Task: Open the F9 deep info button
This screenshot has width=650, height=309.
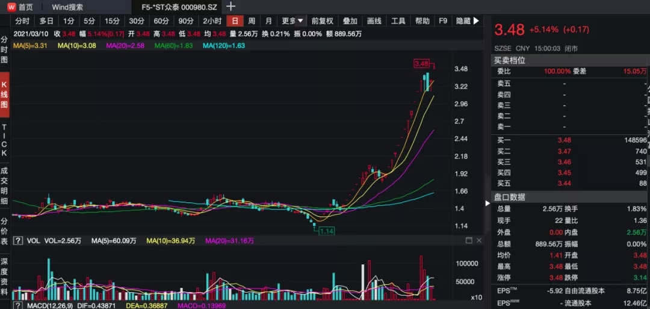Action: pyautogui.click(x=443, y=20)
